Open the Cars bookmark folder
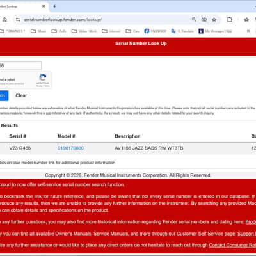The image size is (256, 256). (x=132, y=31)
